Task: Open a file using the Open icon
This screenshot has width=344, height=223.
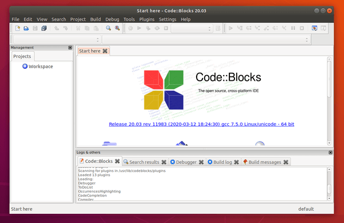Action: tap(26, 28)
